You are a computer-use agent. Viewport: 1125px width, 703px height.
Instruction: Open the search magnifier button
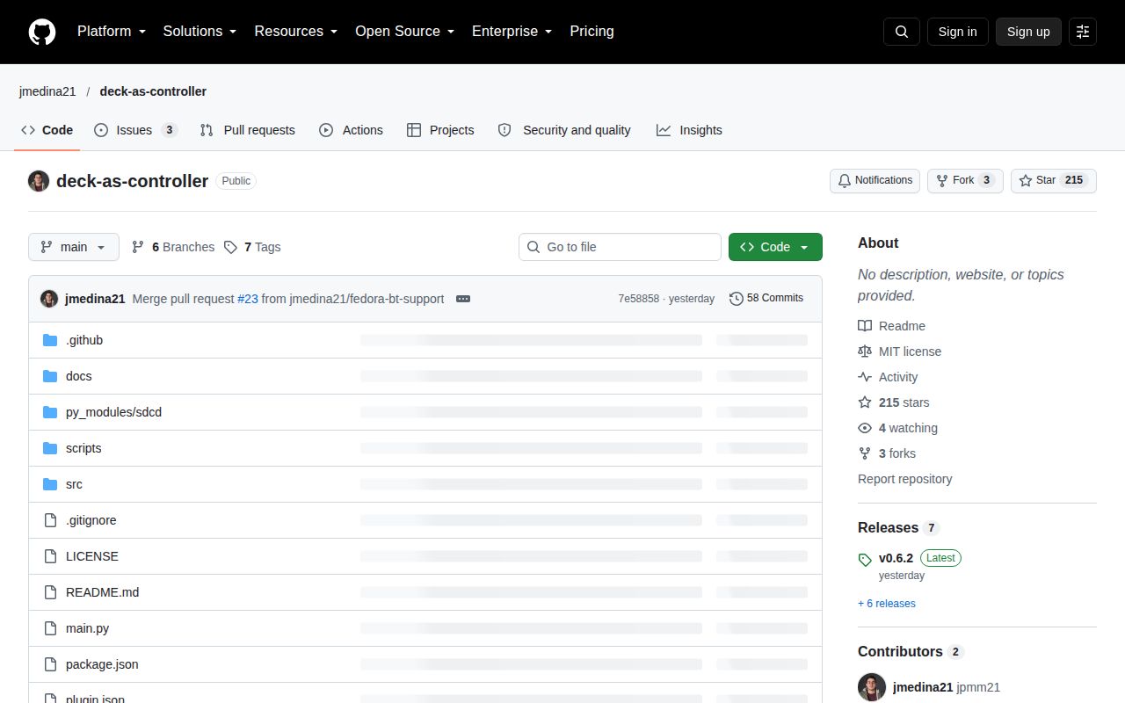[902, 32]
